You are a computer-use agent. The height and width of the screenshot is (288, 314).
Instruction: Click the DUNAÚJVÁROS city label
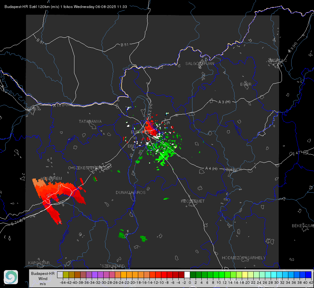[131, 192]
